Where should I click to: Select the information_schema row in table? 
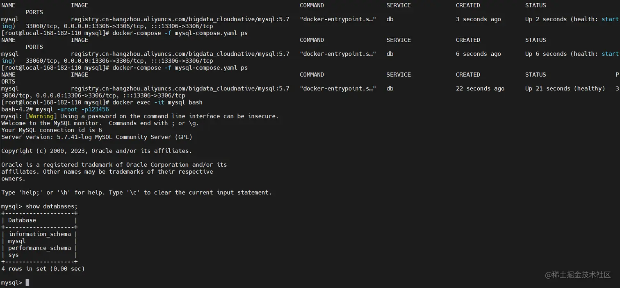[40, 234]
